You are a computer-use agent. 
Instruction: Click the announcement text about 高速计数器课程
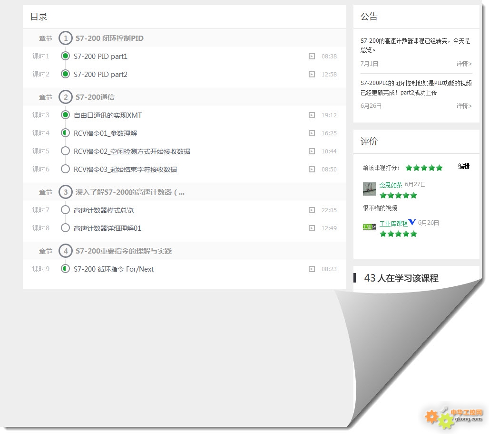[415, 45]
